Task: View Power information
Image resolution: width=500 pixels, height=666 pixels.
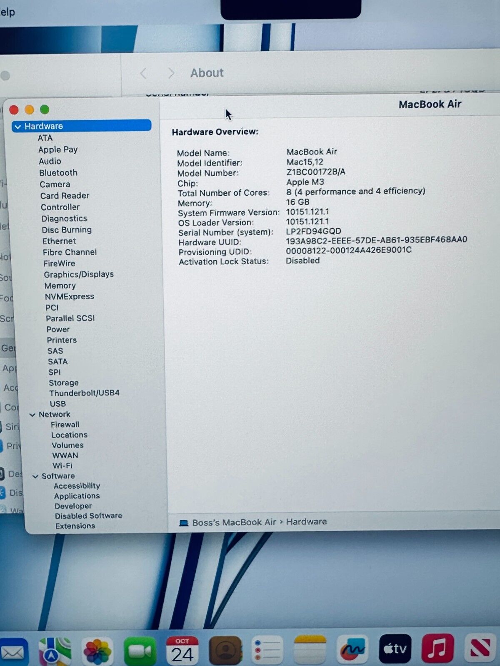Action: coord(58,329)
